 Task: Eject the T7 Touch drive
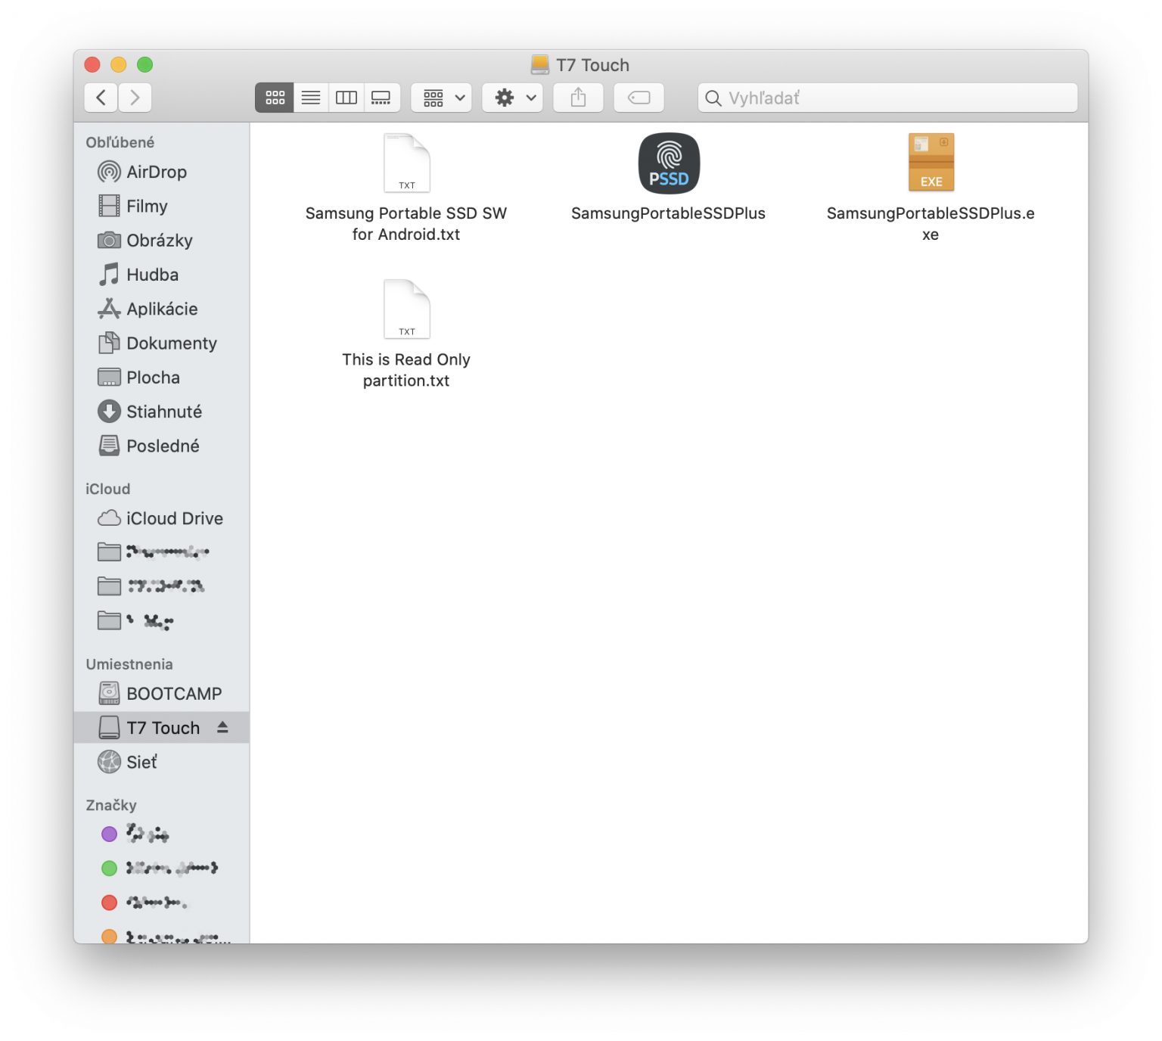pos(222,727)
